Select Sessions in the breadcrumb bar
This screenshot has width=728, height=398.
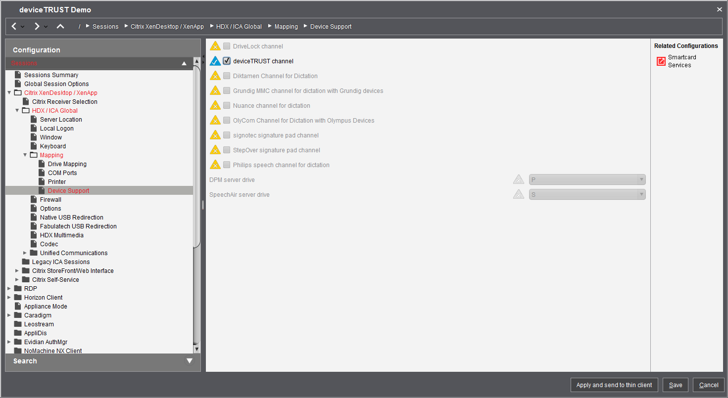click(x=105, y=26)
